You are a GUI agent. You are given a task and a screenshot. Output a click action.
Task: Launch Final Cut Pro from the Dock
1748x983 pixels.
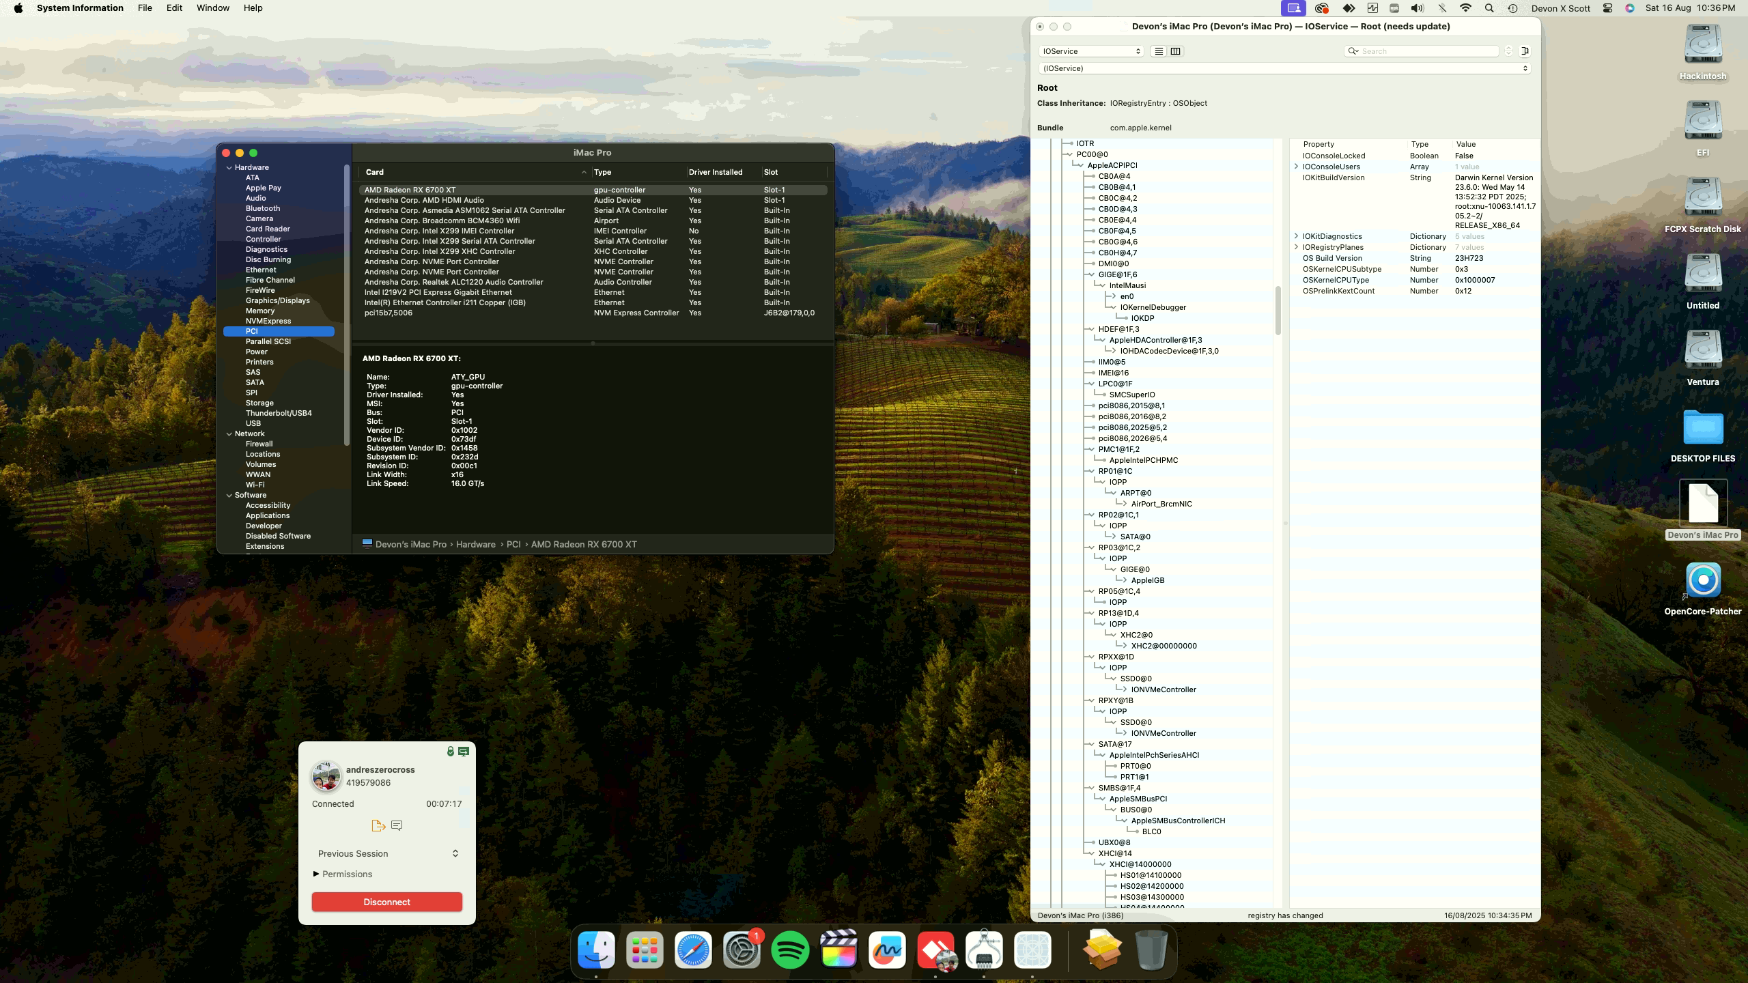(x=838, y=950)
